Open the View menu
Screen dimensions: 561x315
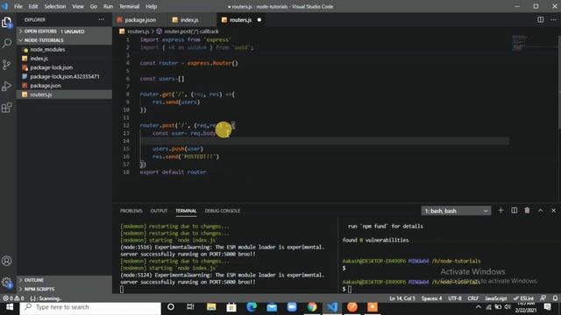coord(78,6)
